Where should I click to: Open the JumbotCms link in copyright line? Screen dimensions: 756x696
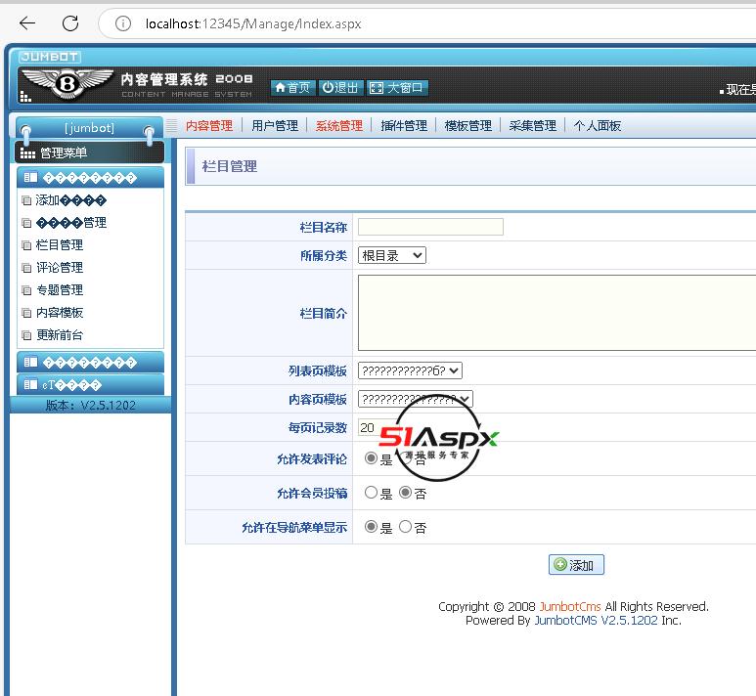tap(570, 606)
